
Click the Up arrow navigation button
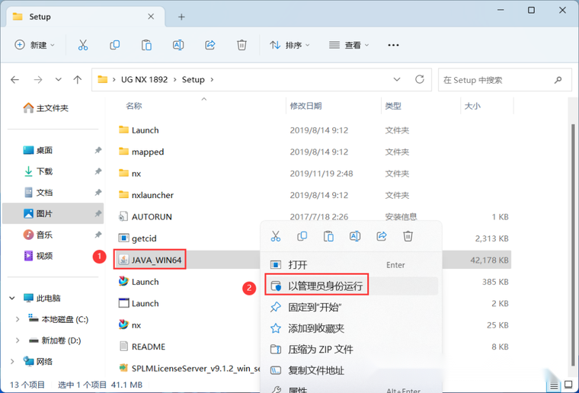77,79
